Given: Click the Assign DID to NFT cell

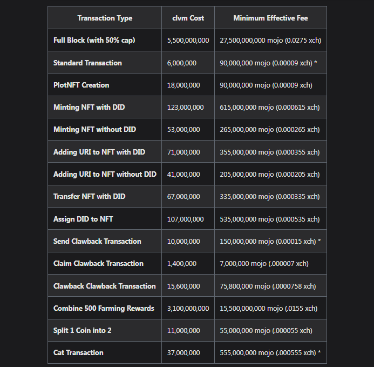Looking at the screenshot, I should pyautogui.click(x=105, y=218).
